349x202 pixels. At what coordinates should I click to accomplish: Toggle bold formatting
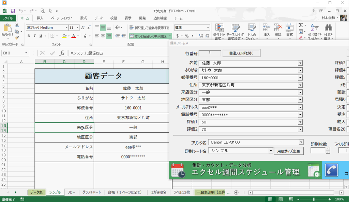pyautogui.click(x=29, y=36)
